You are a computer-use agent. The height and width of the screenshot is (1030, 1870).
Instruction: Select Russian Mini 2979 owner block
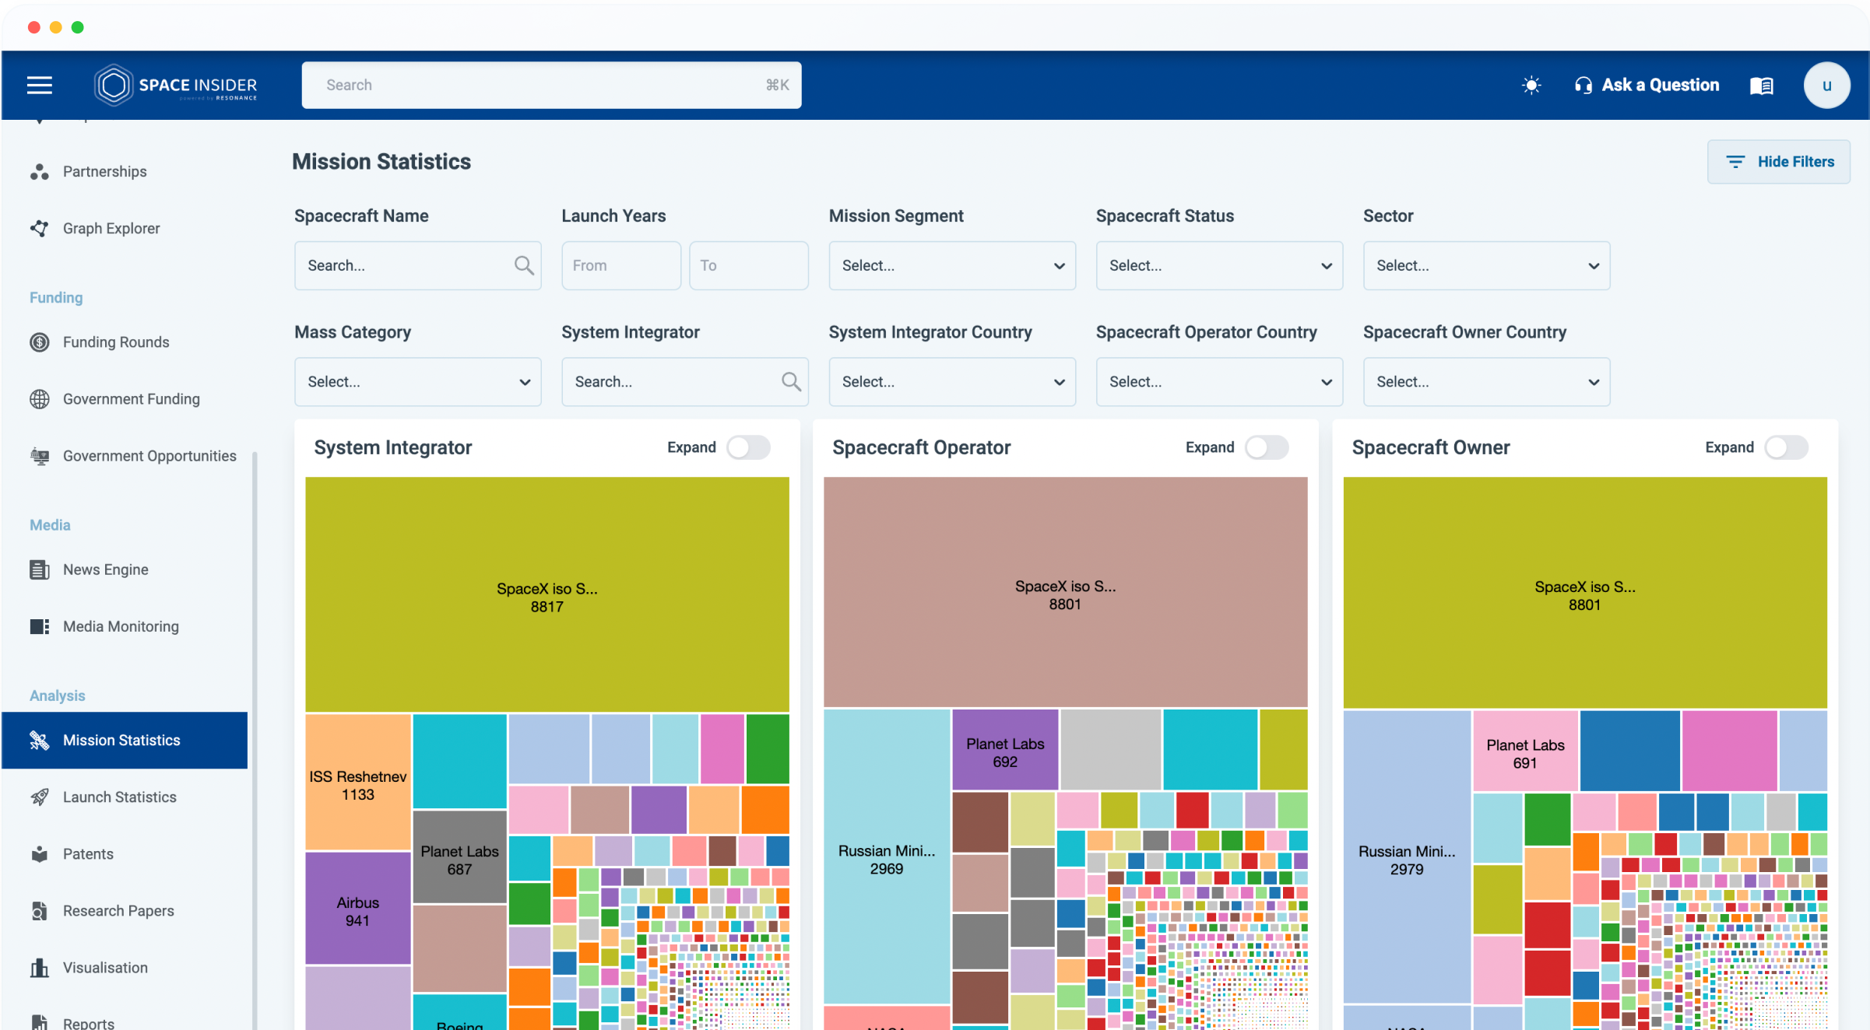point(1407,857)
